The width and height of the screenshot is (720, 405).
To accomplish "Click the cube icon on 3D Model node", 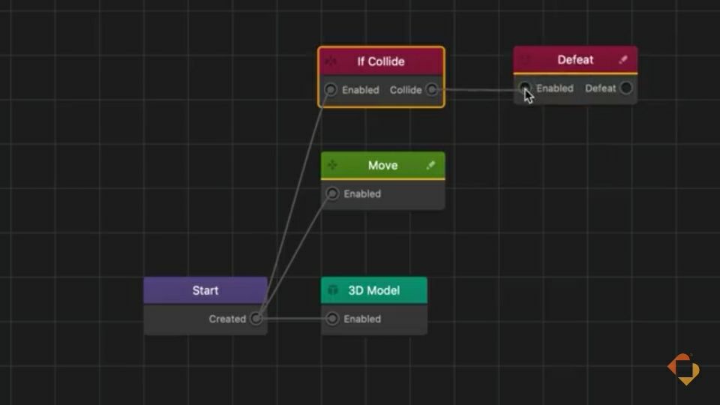I will point(333,290).
